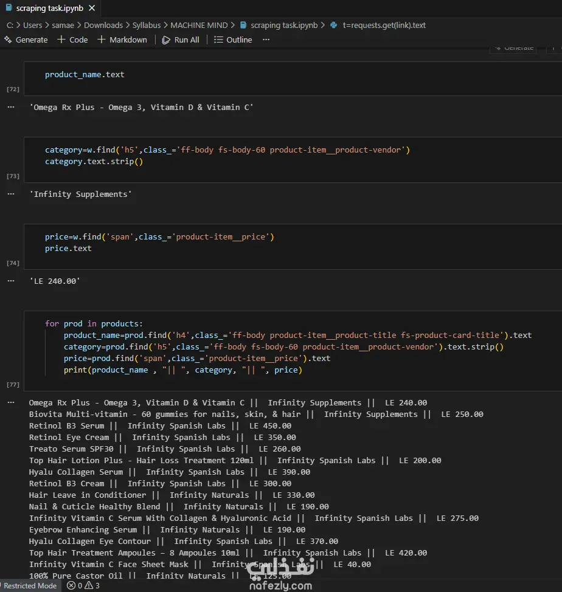Click the Retinol Eye Cream output row

162,437
